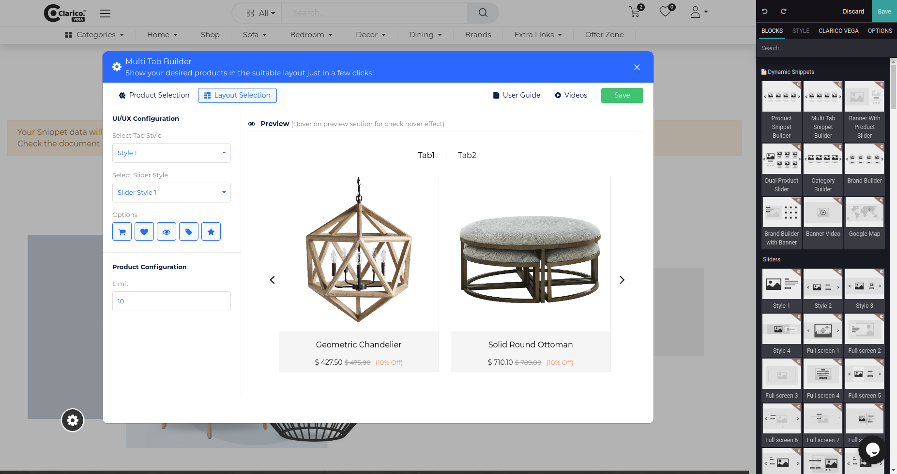
Task: Show next product in preview slider
Action: pos(622,280)
